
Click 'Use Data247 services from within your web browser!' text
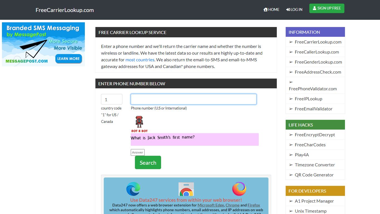click(x=186, y=200)
